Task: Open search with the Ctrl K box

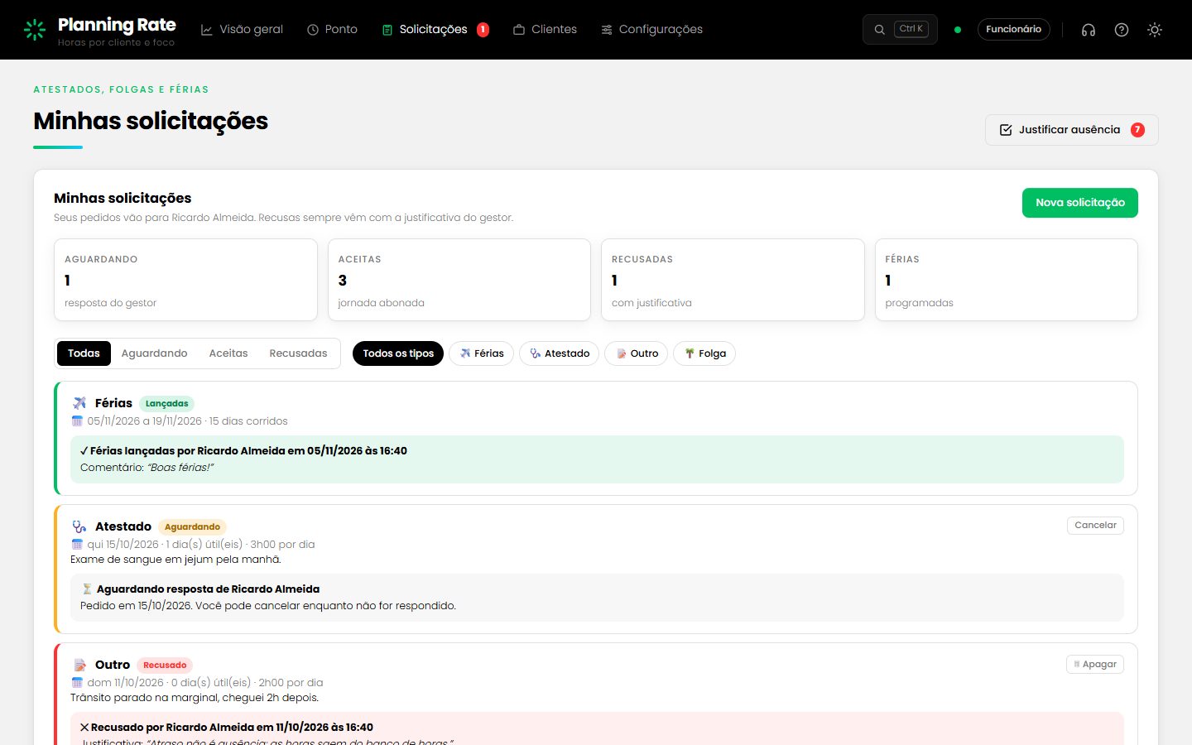Action: point(900,29)
